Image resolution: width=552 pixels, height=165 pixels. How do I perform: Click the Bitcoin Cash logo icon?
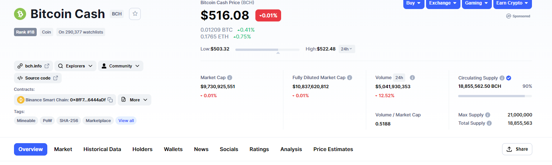coord(20,14)
